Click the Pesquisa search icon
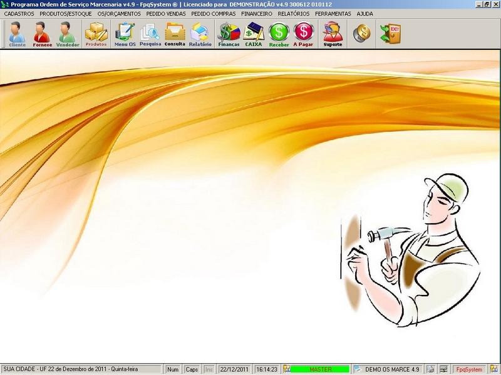Viewport: 501px width, 375px height. (x=150, y=34)
